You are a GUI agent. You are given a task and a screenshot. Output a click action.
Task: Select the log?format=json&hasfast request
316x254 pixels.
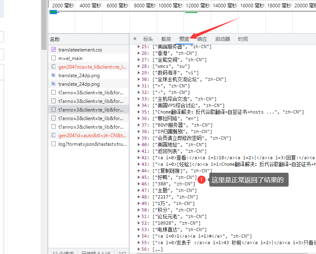coord(88,144)
